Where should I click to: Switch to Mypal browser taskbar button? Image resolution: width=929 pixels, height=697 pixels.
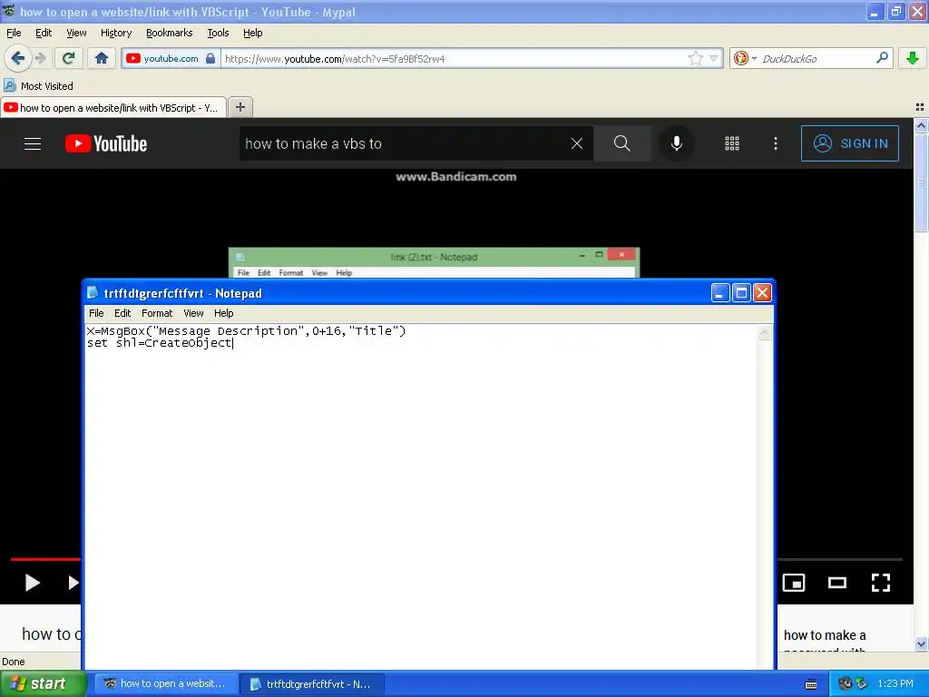(167, 683)
